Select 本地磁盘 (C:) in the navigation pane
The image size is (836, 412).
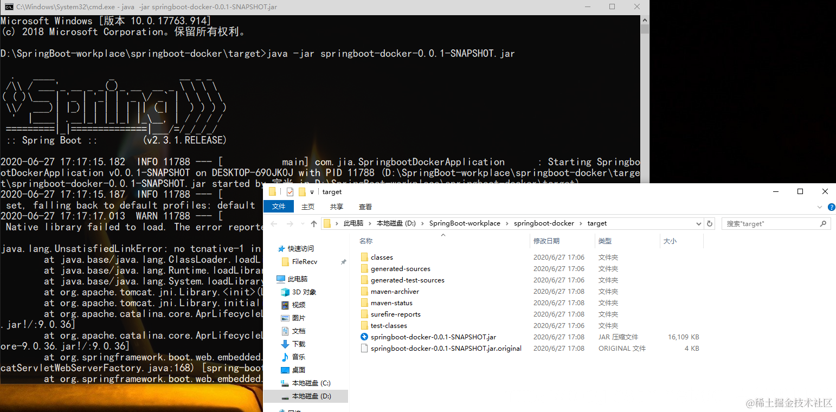click(x=311, y=383)
